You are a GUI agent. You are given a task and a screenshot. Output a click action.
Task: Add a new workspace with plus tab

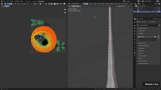tap(46, 1)
